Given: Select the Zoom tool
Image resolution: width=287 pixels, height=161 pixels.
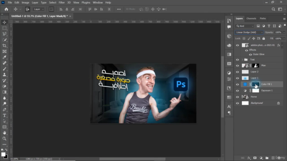Looking at the screenshot, I should [x=4, y=139].
